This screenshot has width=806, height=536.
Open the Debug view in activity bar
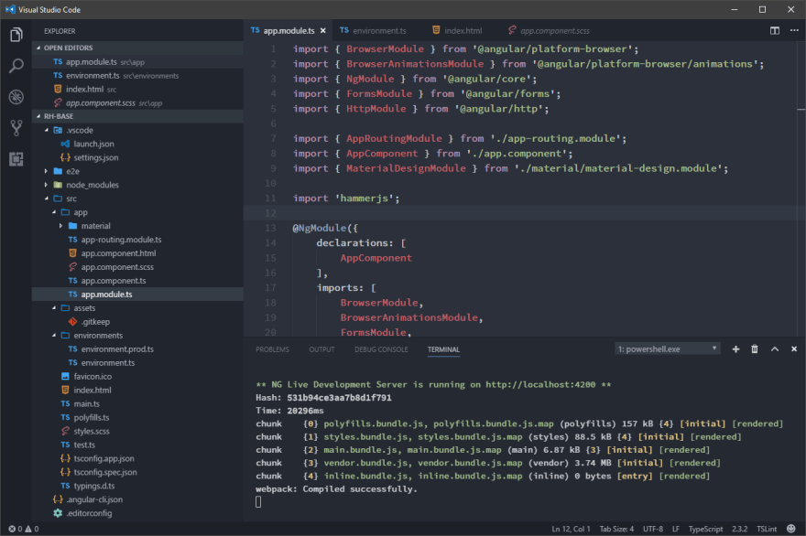click(x=16, y=97)
